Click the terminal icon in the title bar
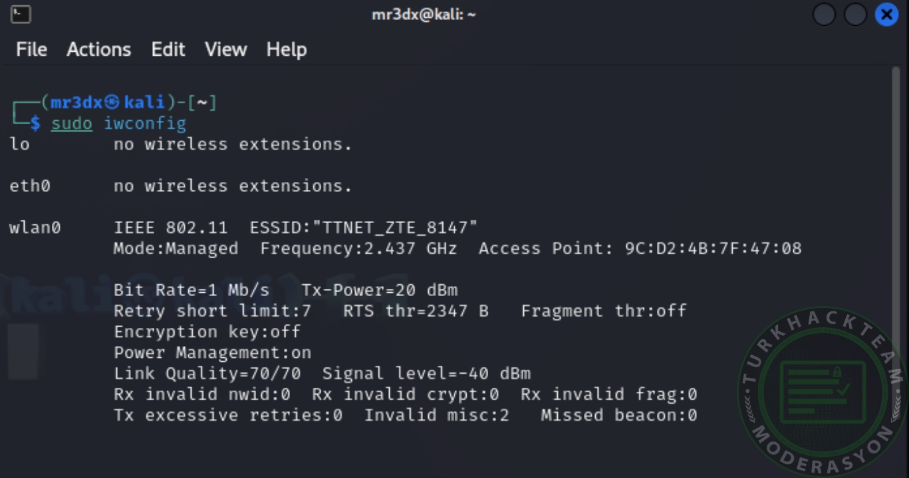Image resolution: width=909 pixels, height=478 pixels. (21, 14)
